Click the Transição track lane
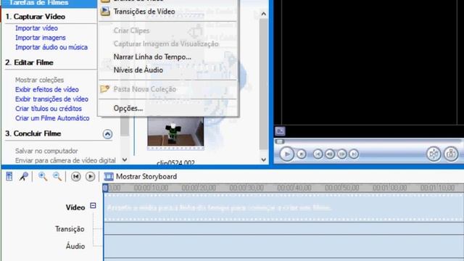The width and height of the screenshot is (464, 261). point(283,228)
